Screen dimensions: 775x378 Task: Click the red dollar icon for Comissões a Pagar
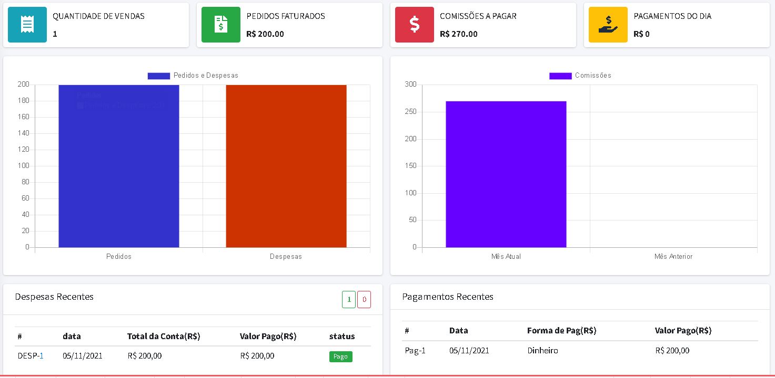pyautogui.click(x=415, y=25)
